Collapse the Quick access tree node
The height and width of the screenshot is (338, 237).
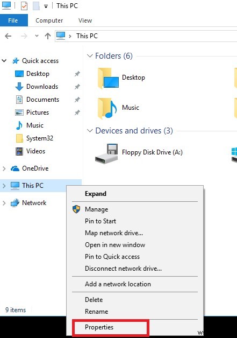coord(4,61)
